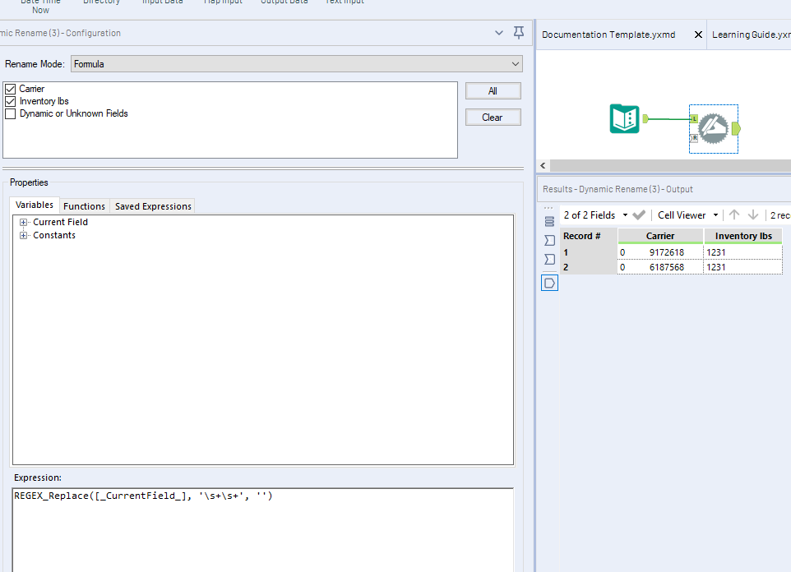Screen dimensions: 791x572
Task: Click the pin icon in the Configuration panel
Action: click(518, 31)
